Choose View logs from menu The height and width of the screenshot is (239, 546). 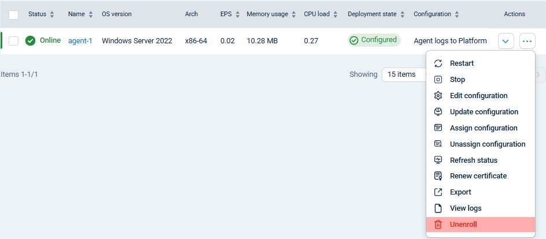pyautogui.click(x=465, y=208)
